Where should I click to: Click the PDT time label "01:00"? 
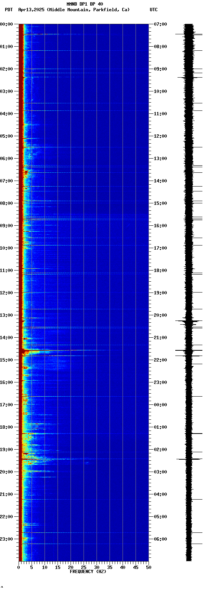tap(7, 47)
